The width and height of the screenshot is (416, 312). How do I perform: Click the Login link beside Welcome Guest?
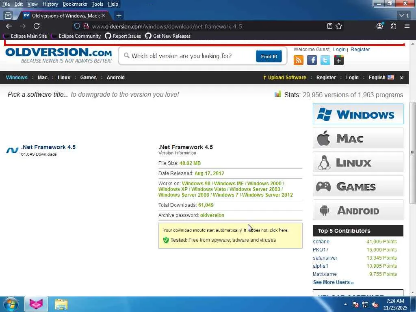339,49
